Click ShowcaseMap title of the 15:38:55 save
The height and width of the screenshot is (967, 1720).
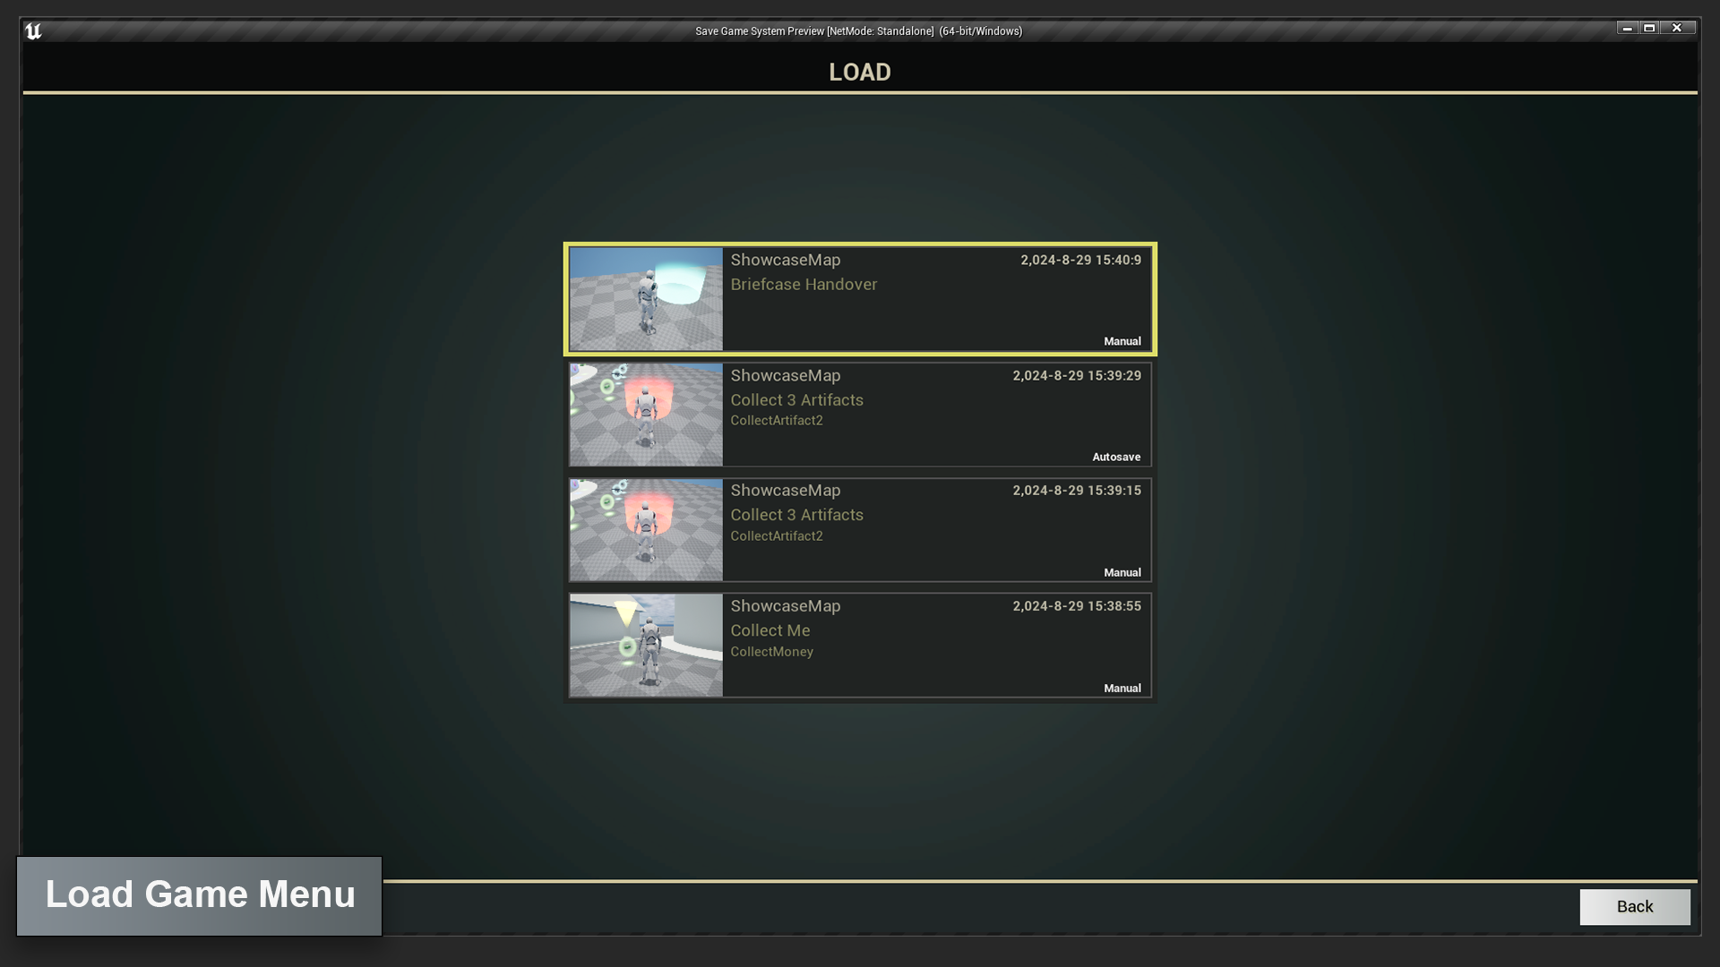coord(785,606)
